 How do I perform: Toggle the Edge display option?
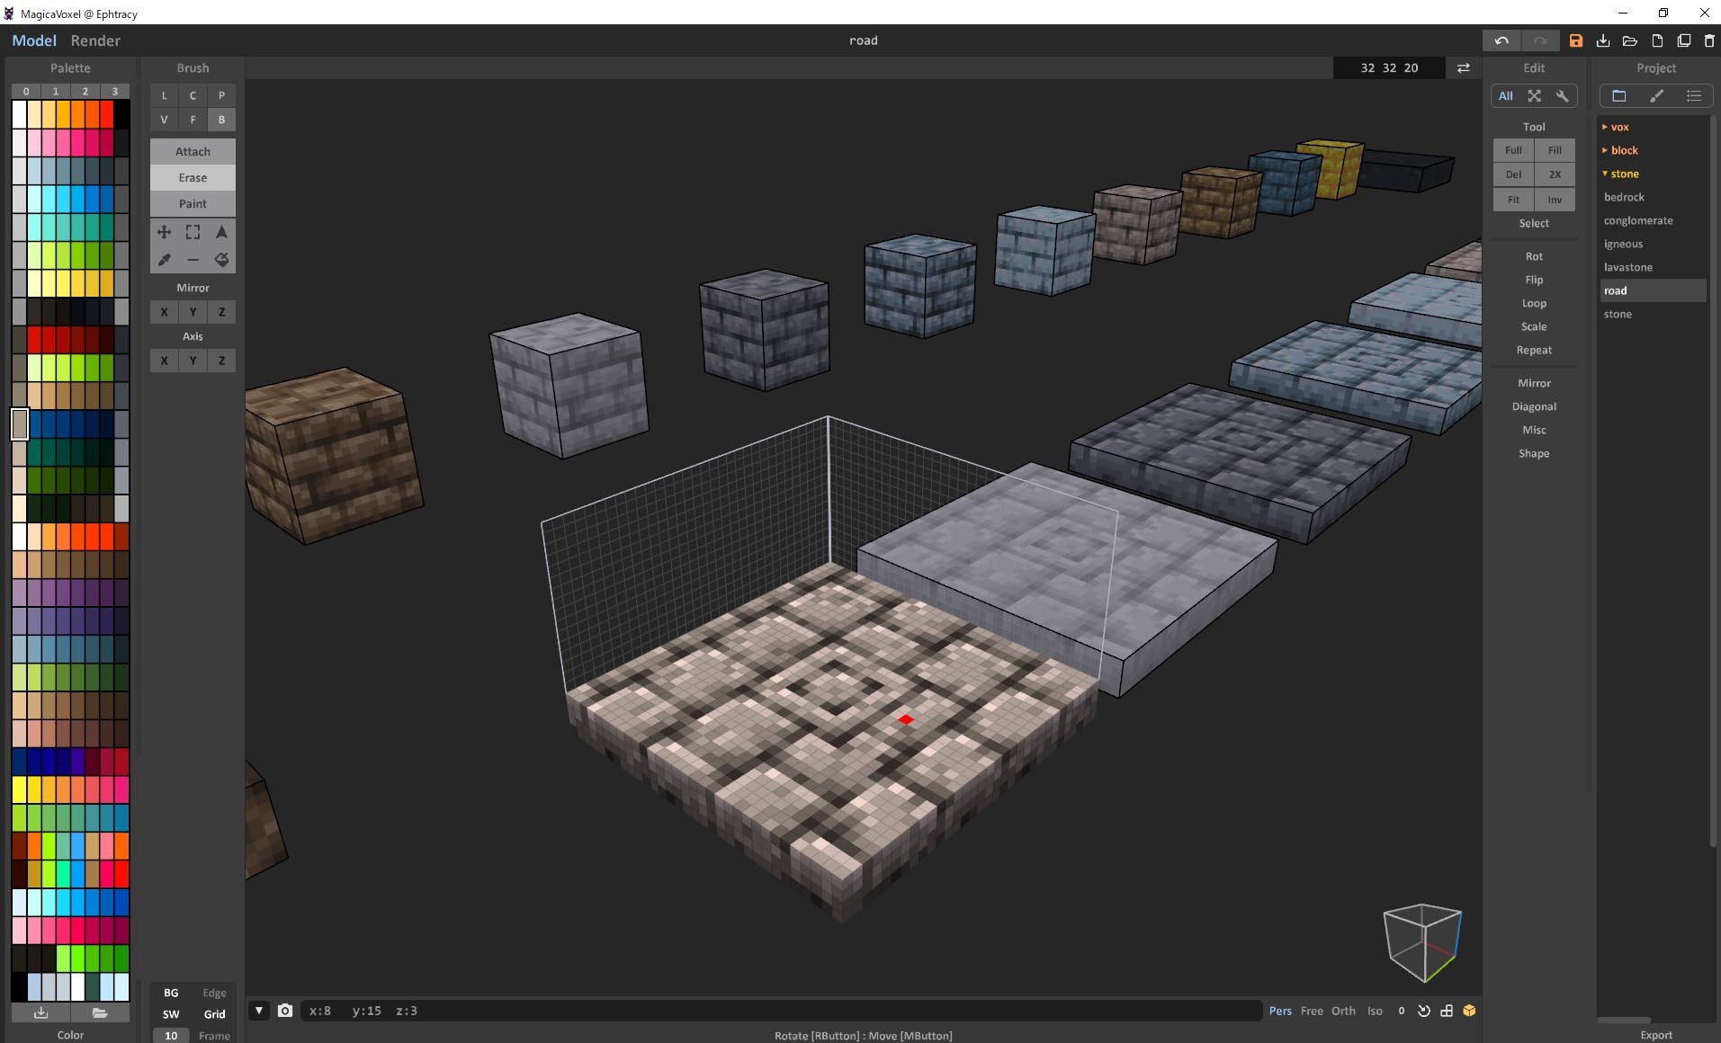[x=214, y=993]
